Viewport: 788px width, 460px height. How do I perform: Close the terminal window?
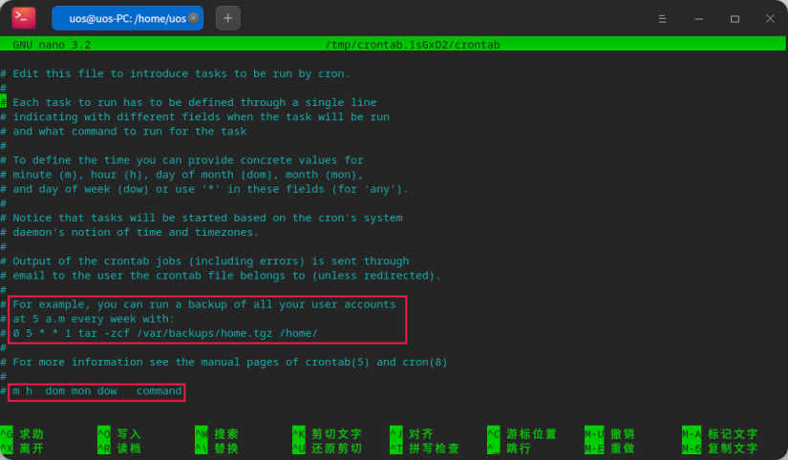(770, 18)
